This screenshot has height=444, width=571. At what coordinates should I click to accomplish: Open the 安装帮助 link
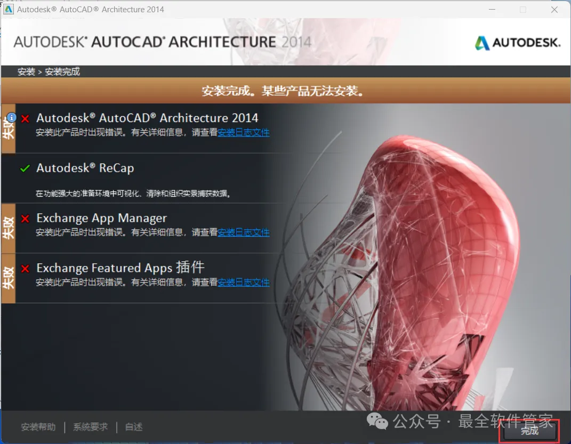coord(38,427)
